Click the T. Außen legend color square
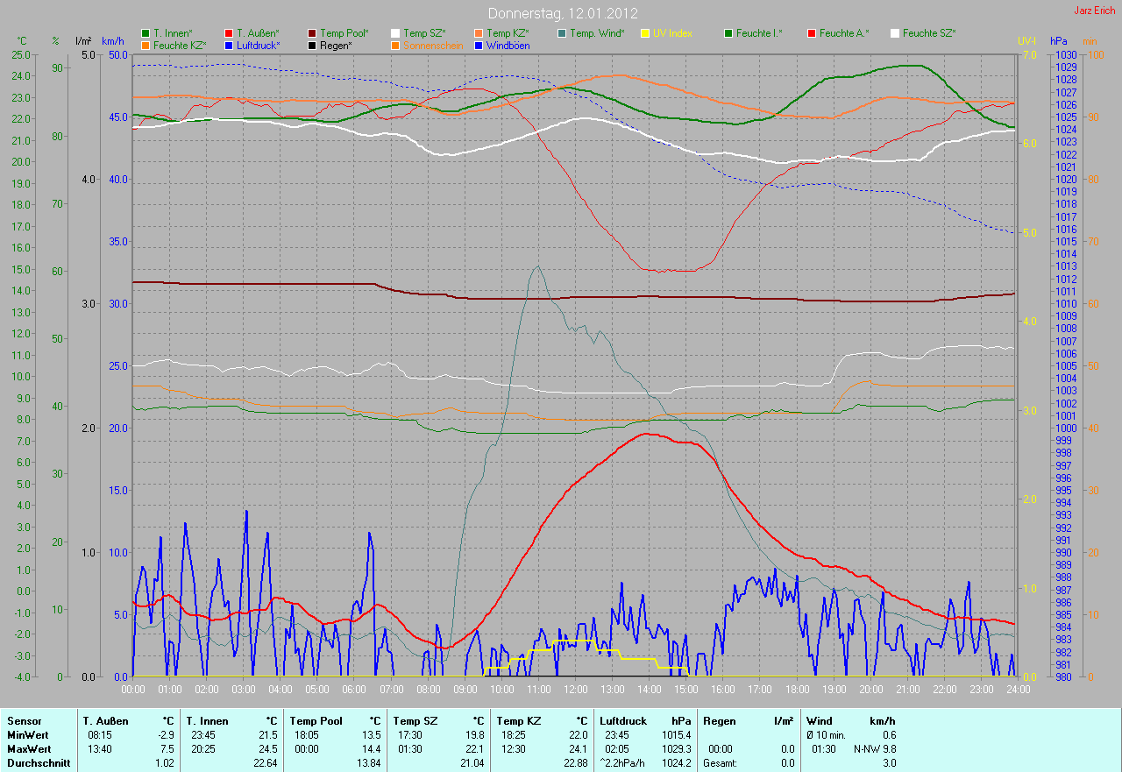Image resolution: width=1122 pixels, height=772 pixels. (229, 33)
